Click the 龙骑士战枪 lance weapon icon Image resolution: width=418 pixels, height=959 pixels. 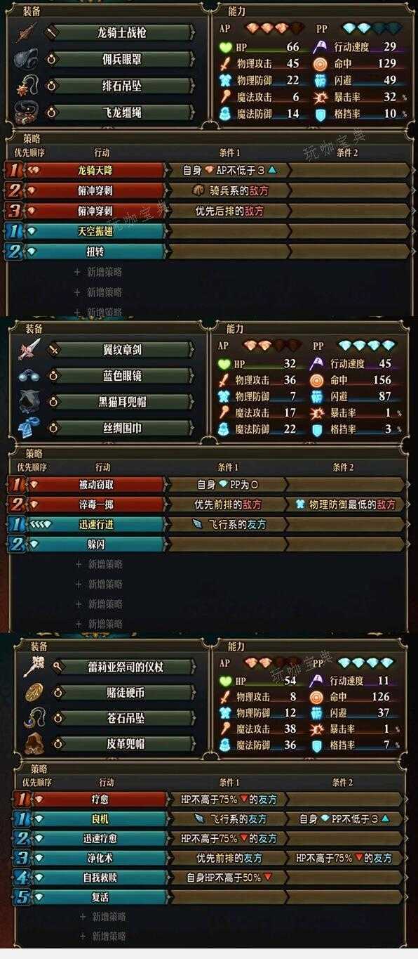point(27,32)
